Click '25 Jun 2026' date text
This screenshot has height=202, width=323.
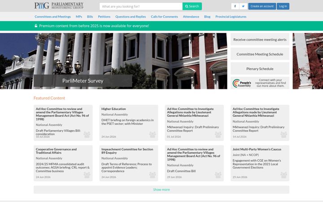pos(240,177)
